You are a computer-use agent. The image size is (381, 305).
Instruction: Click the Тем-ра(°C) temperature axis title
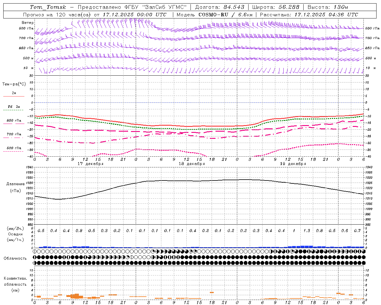point(14,84)
